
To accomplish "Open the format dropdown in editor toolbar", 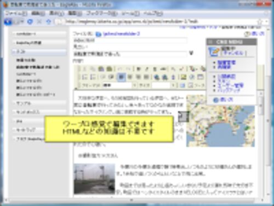I will (x=134, y=85).
